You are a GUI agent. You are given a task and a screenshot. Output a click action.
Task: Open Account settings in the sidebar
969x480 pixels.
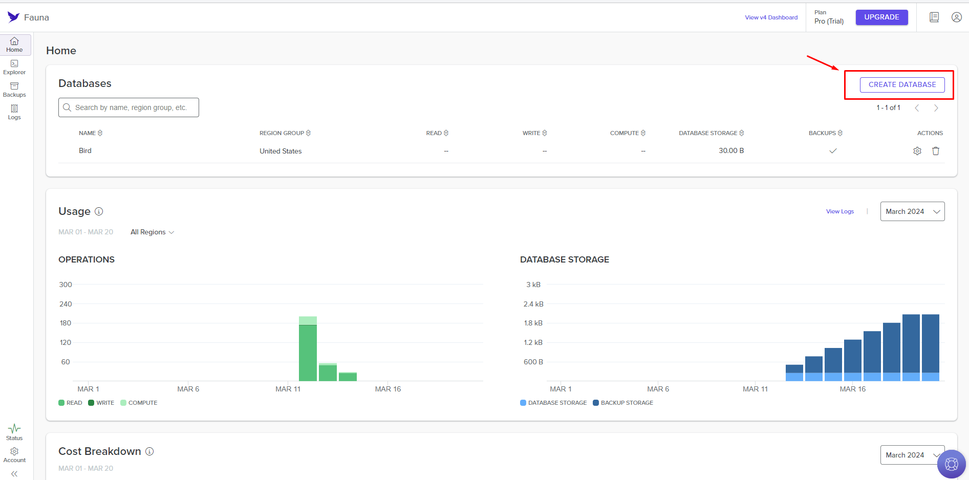click(14, 454)
